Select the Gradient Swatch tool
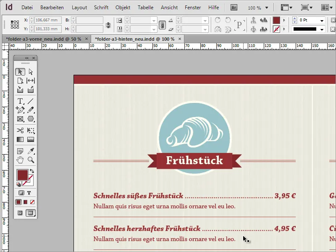Image resolution: width=336 pixels, height=252 pixels. pyautogui.click(x=20, y=139)
